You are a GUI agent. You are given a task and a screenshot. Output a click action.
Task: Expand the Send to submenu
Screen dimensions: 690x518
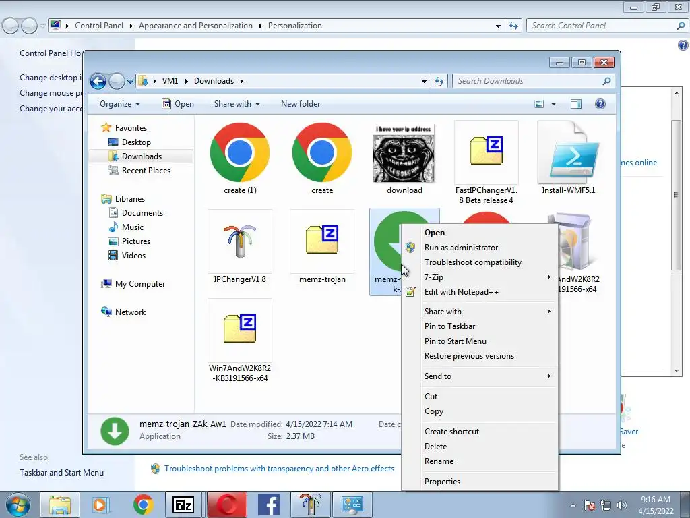coord(480,376)
